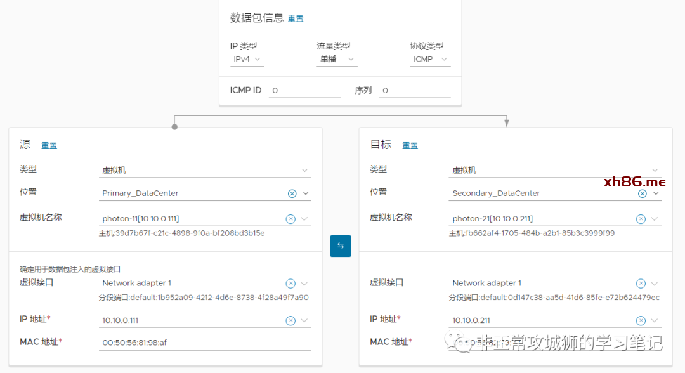This screenshot has height=373, width=685.
Task: Clear the source location Primary_DataCenter value
Action: coord(292,193)
